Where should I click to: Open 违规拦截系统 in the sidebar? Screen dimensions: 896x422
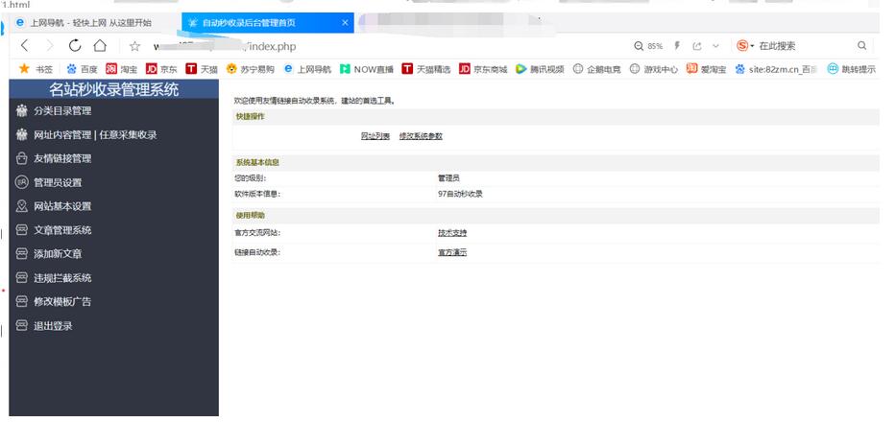(x=62, y=277)
